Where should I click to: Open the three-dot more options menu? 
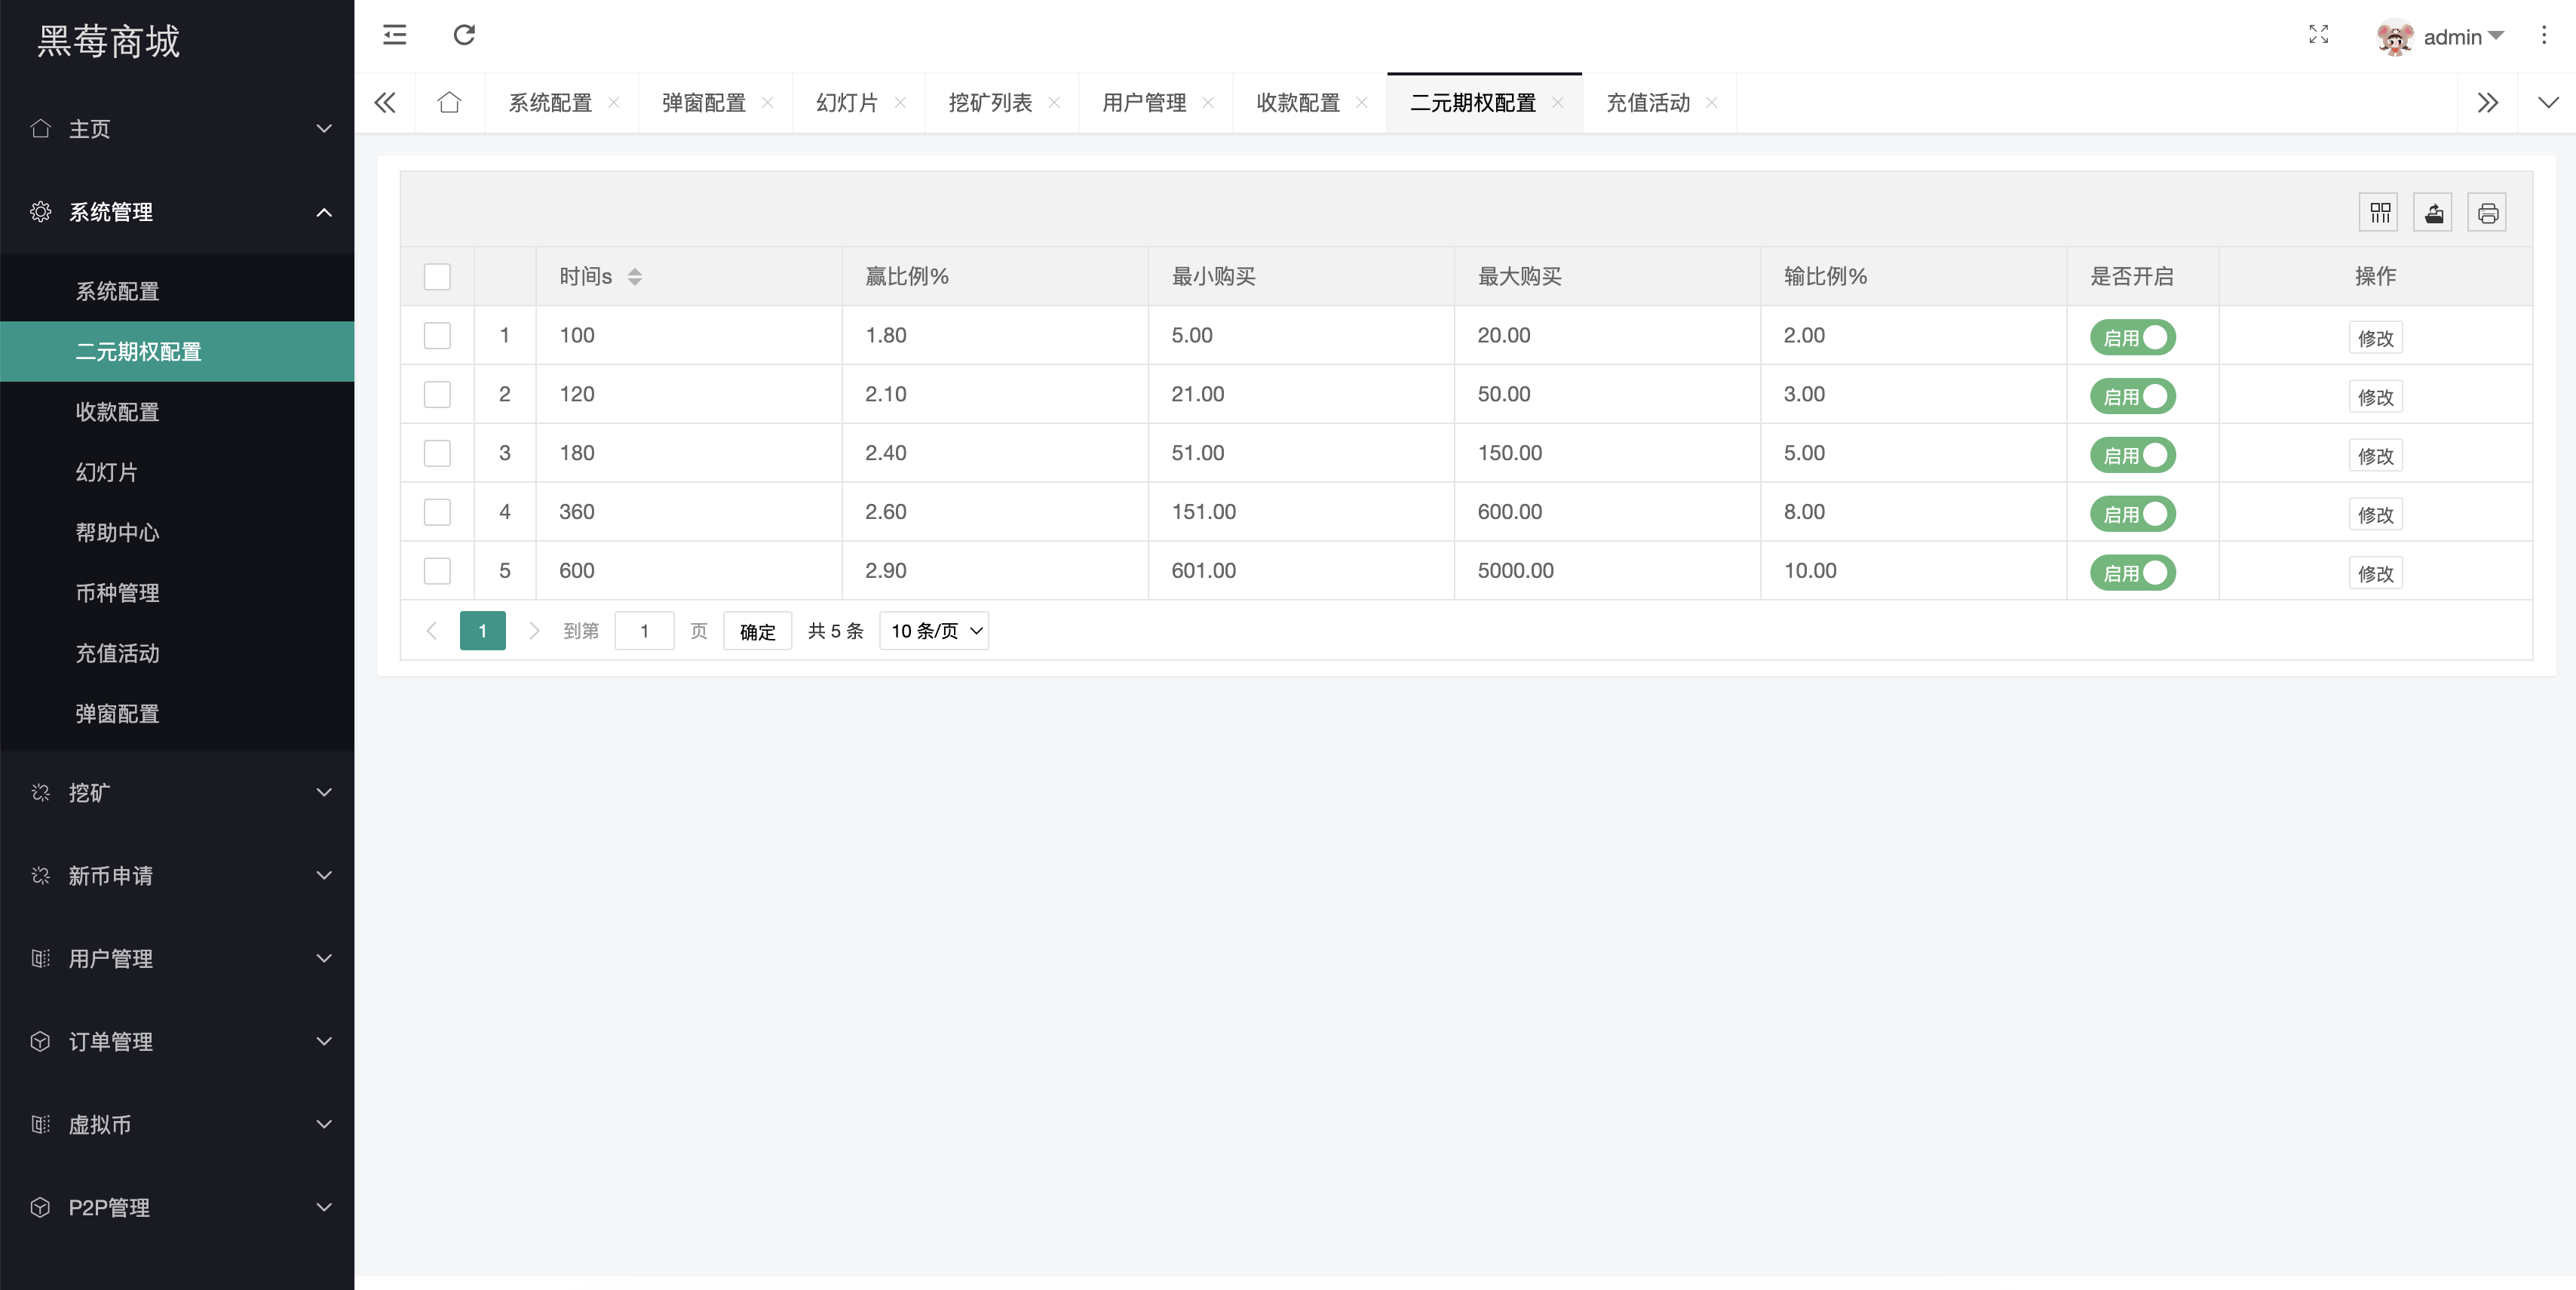click(x=2544, y=35)
